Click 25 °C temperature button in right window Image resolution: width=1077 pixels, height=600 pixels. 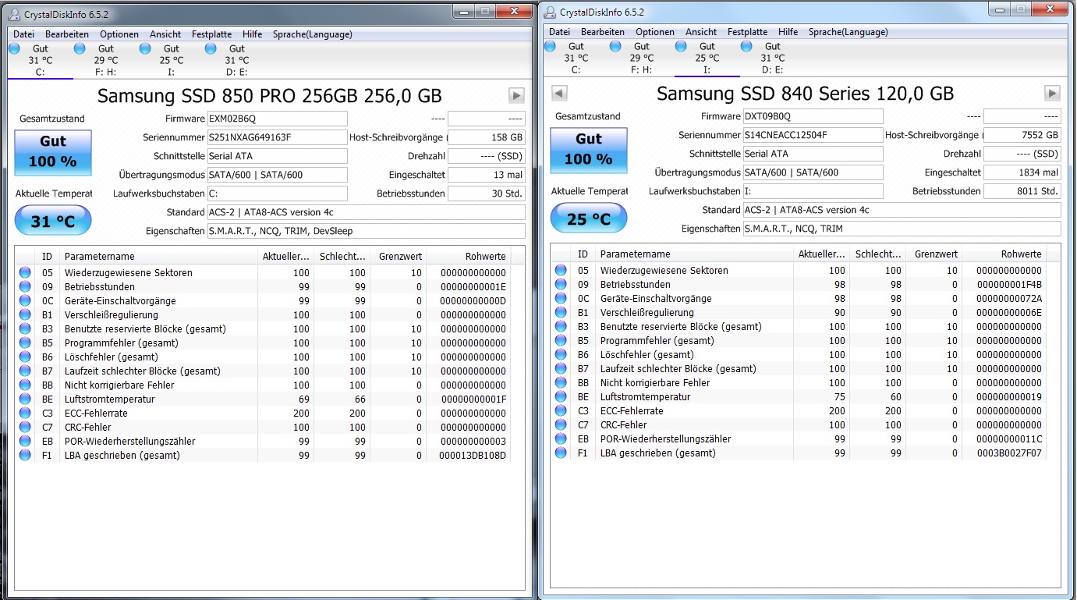pos(589,218)
